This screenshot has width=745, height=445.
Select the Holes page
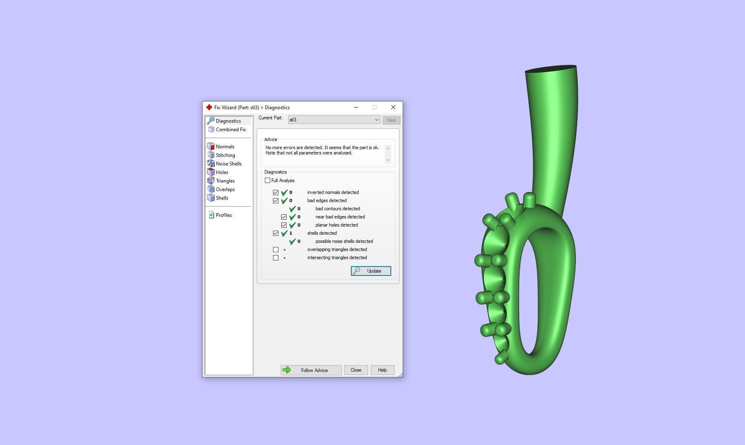pyautogui.click(x=222, y=172)
